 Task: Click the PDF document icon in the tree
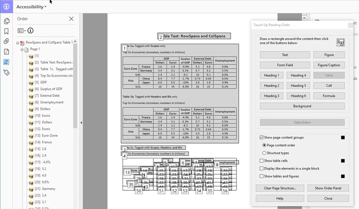(22, 43)
